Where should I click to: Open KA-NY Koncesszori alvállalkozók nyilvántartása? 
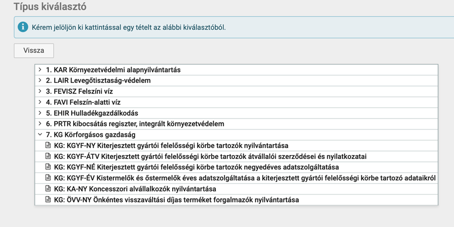[135, 189]
